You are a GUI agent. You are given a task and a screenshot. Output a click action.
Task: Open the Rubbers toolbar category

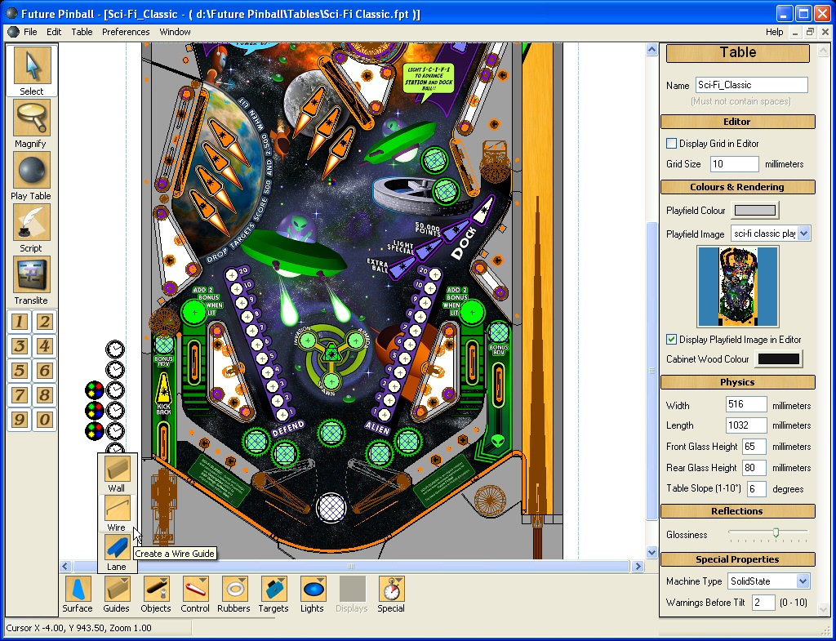[x=234, y=589]
